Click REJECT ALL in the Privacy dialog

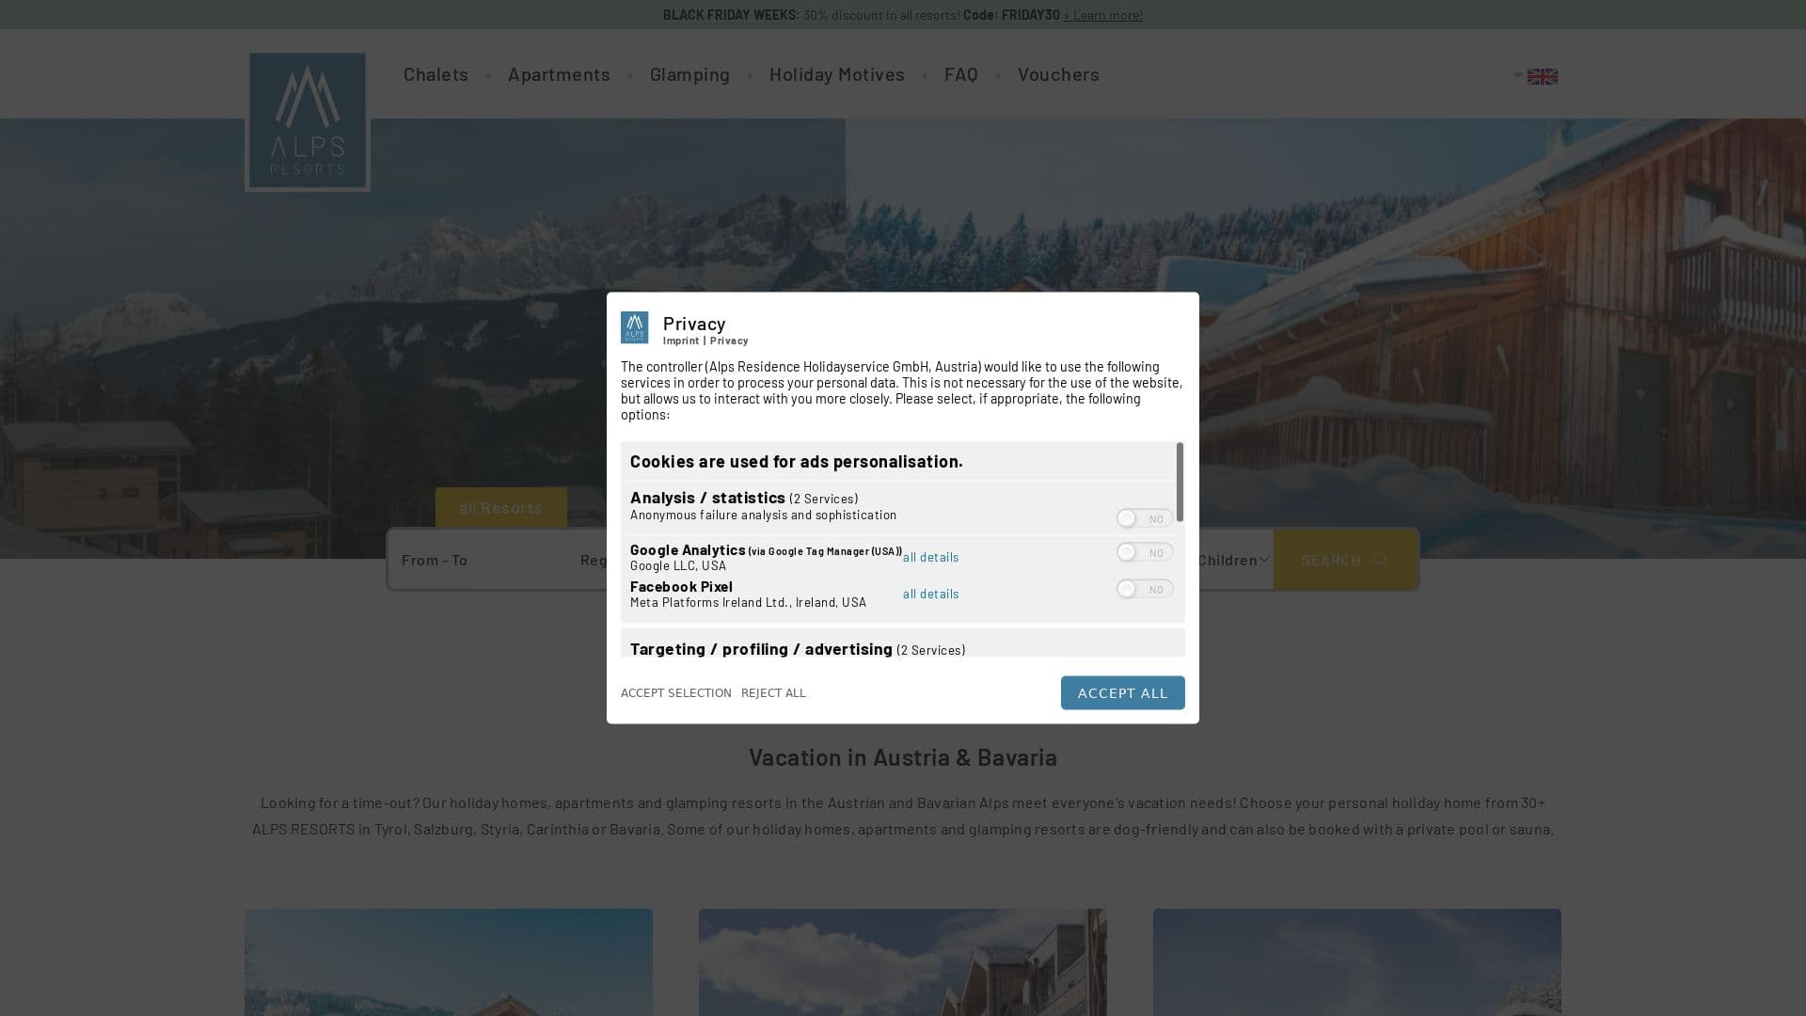pyautogui.click(x=773, y=692)
